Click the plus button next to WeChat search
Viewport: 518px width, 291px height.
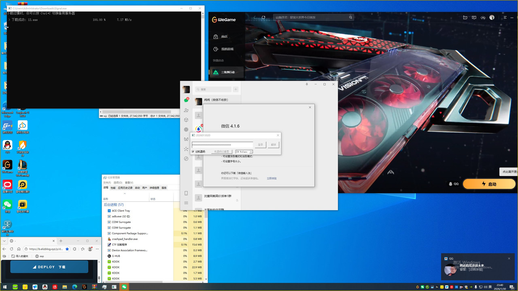click(x=236, y=89)
